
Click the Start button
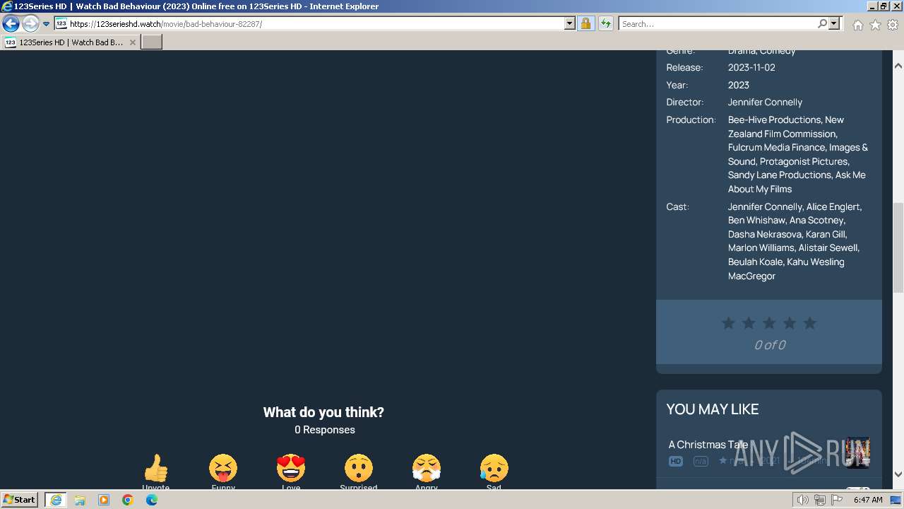click(20, 500)
